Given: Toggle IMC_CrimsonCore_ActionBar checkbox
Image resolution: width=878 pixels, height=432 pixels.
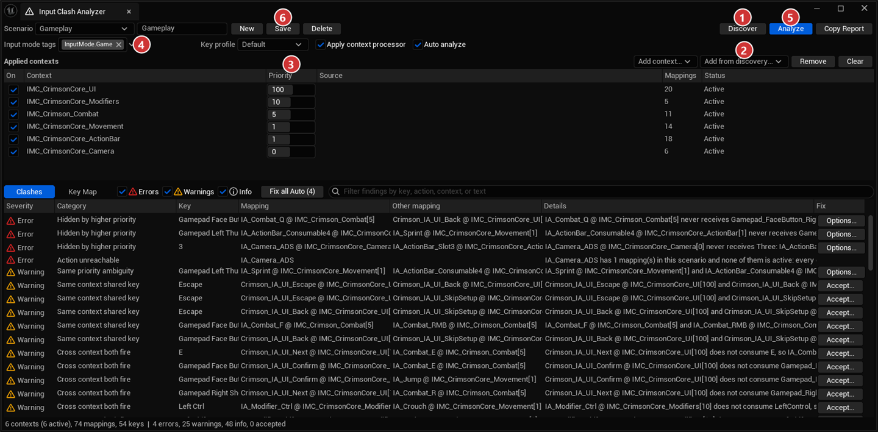Looking at the screenshot, I should point(13,140).
